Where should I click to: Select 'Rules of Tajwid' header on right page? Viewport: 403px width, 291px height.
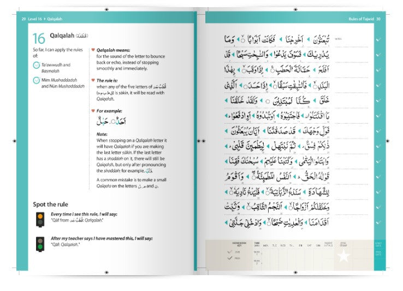point(360,19)
